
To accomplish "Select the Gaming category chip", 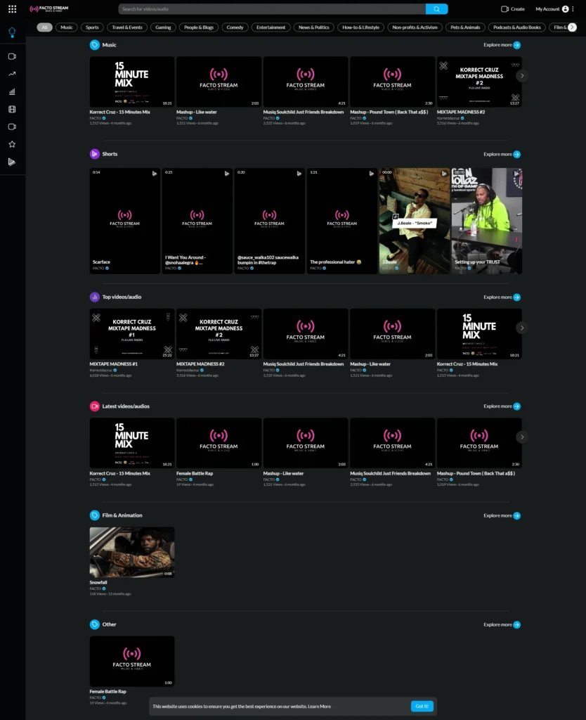I will 163,27.
